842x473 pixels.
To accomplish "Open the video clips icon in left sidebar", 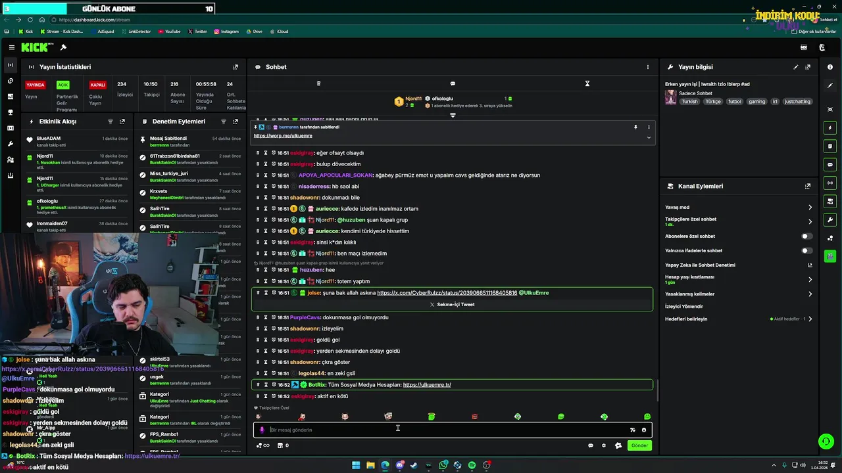I will tap(10, 128).
